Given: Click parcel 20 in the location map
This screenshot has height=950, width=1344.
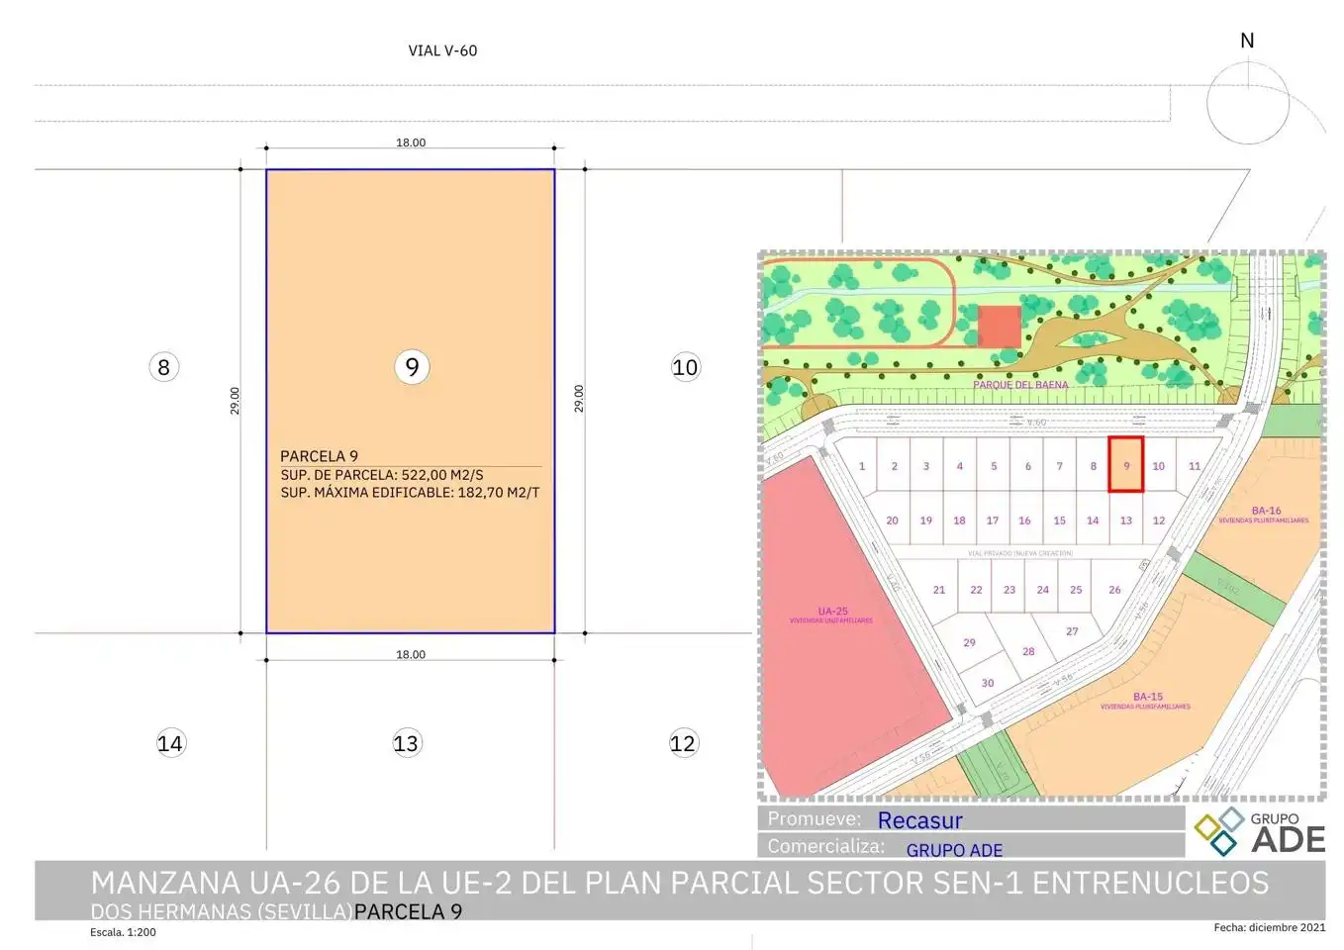Looking at the screenshot, I should (892, 521).
